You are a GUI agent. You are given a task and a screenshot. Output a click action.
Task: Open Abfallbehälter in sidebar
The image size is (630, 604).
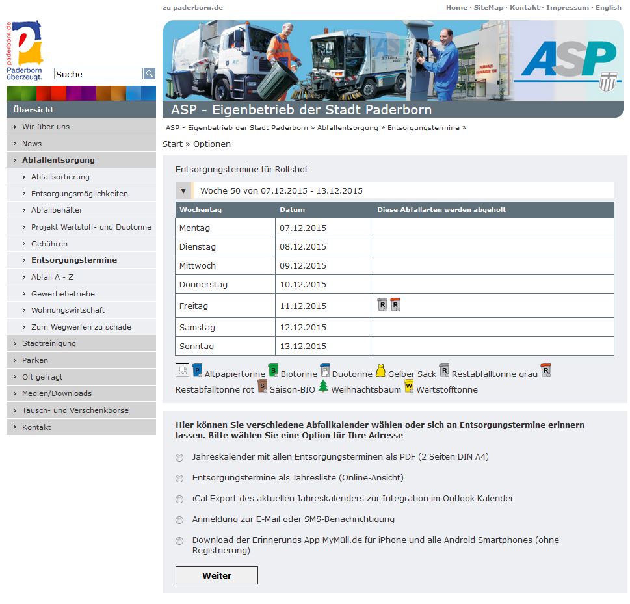click(x=57, y=210)
